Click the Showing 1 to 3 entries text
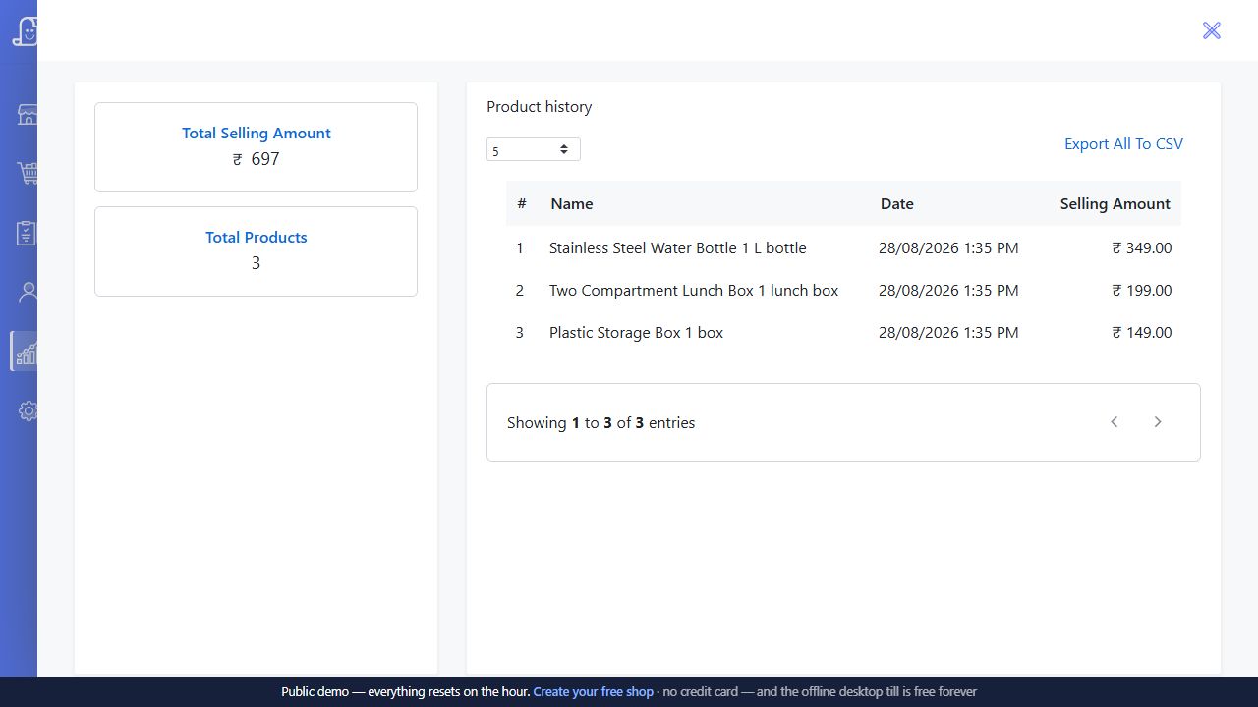Screen dimensions: 1258x707 (x=601, y=423)
